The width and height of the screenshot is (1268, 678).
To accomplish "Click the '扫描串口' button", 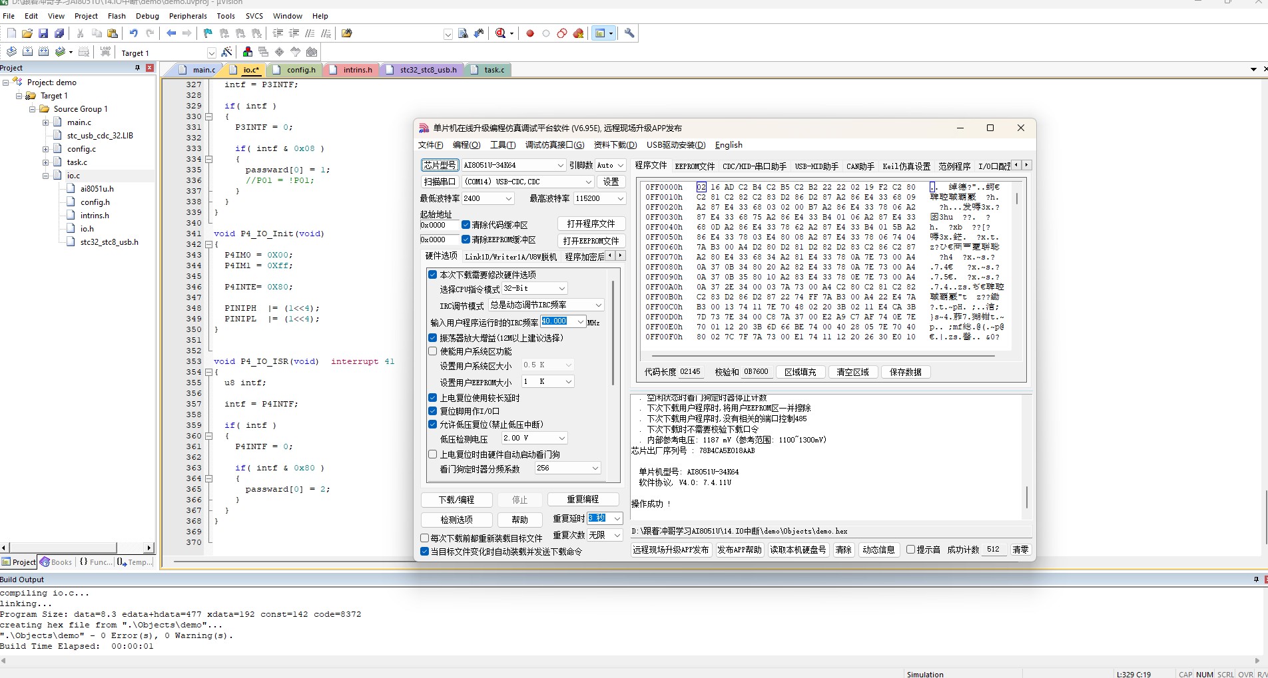I will click(x=440, y=182).
